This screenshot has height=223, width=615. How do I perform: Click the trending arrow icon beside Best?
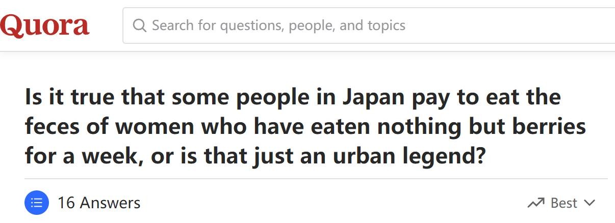click(535, 203)
